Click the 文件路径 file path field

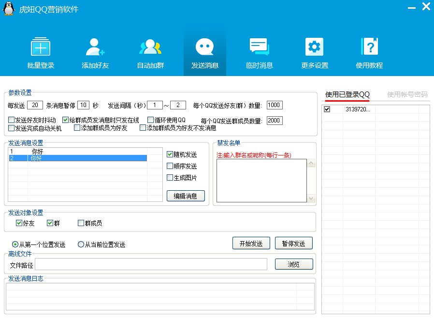click(151, 264)
